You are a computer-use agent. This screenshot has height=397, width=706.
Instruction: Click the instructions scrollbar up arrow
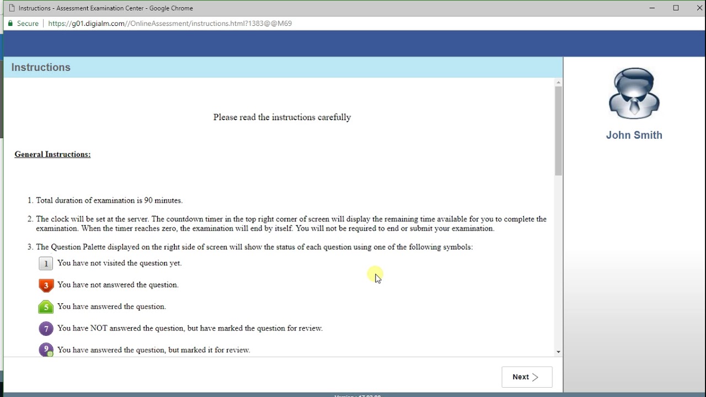[x=559, y=83]
